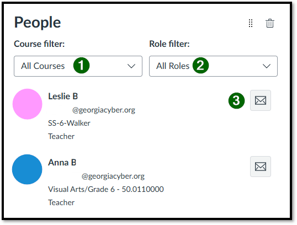Open the All Courses dropdown
The image size is (297, 225).
point(78,66)
